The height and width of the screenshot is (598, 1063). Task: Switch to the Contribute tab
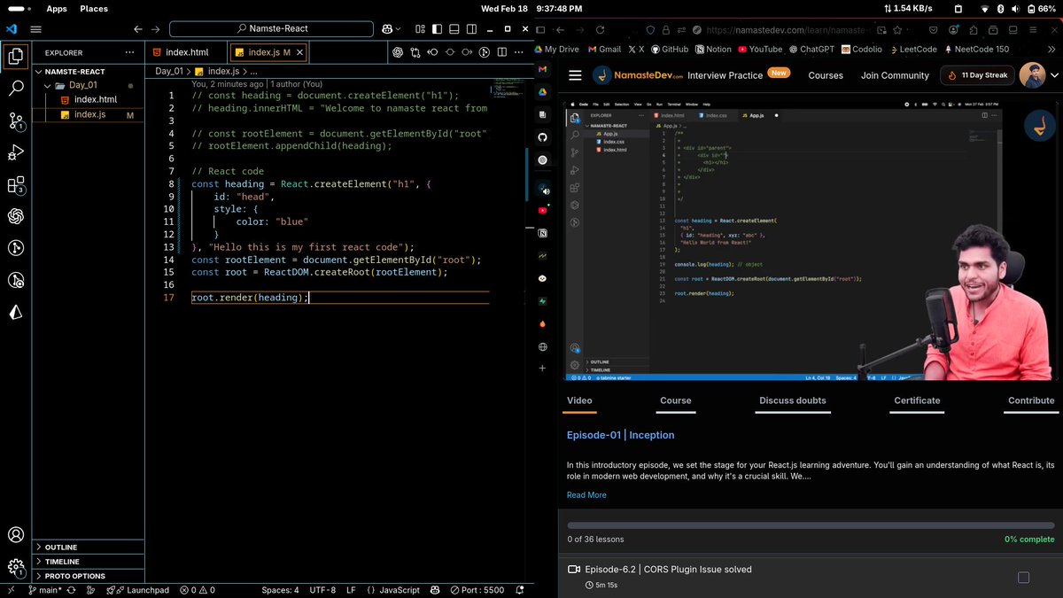1031,400
